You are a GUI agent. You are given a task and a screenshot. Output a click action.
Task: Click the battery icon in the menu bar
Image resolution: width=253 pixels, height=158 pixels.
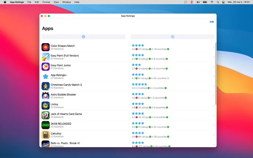(205, 2)
